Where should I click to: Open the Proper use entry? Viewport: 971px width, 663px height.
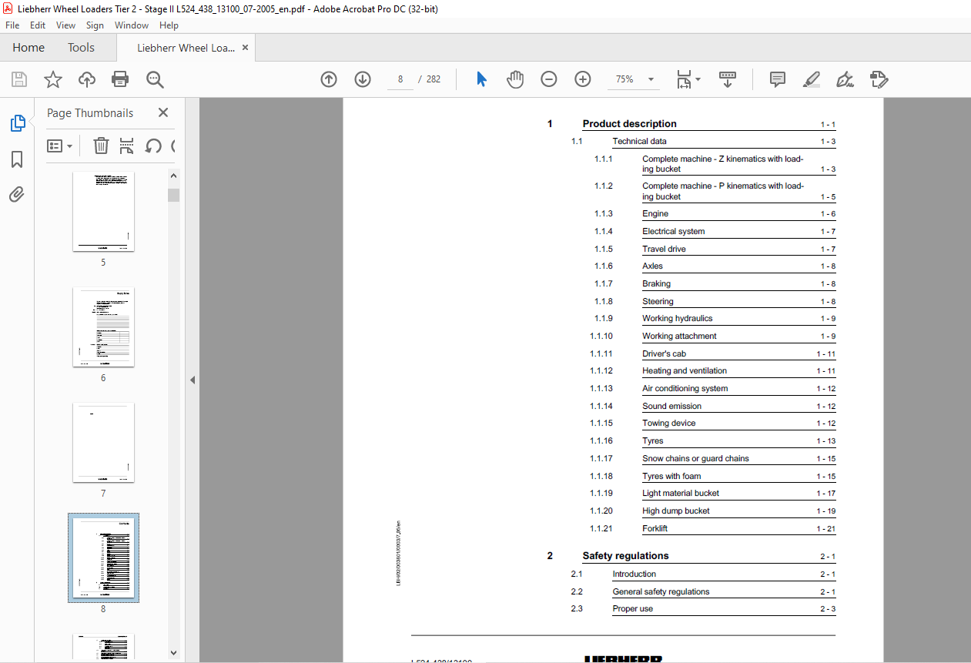tap(633, 609)
